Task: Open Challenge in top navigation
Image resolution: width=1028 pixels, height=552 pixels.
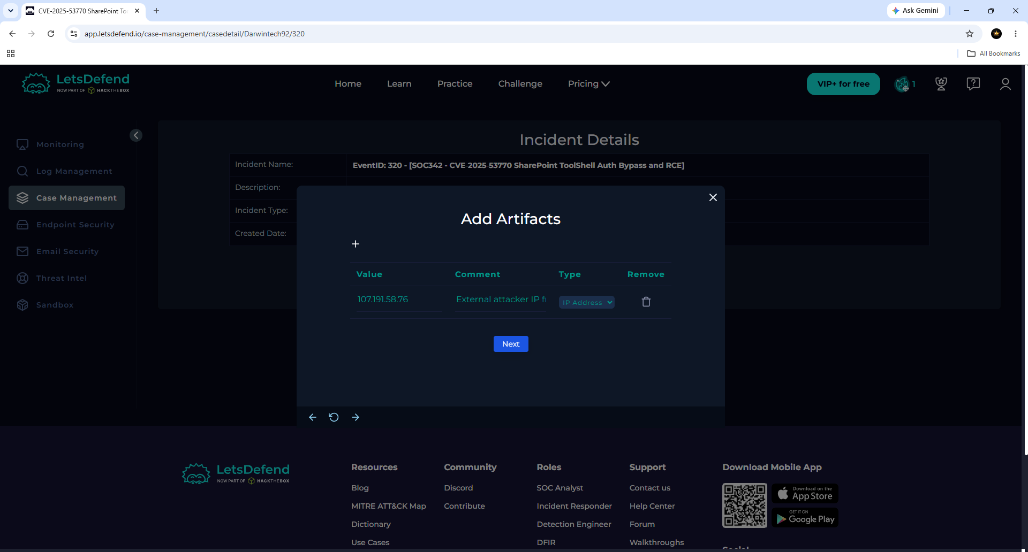Action: [520, 84]
